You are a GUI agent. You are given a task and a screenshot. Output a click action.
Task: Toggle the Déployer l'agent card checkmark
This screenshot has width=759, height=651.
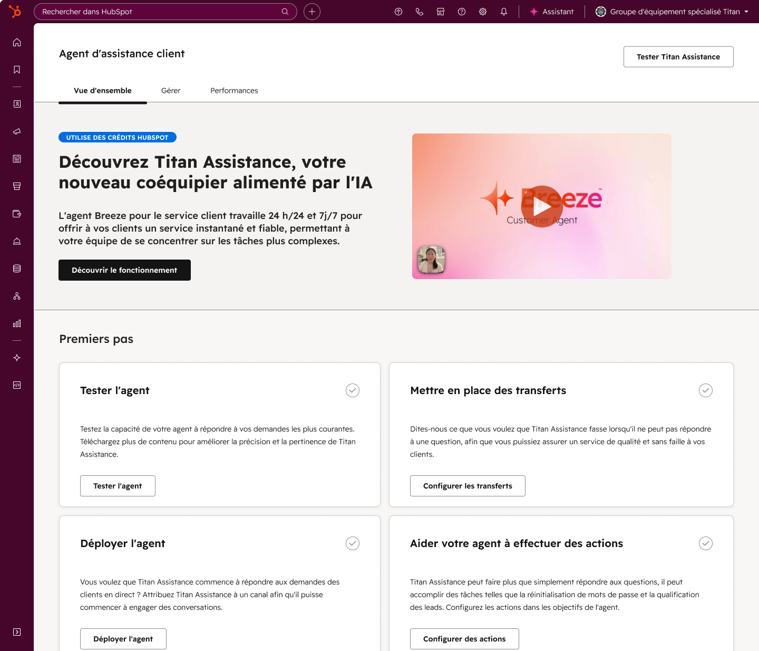[x=353, y=543]
